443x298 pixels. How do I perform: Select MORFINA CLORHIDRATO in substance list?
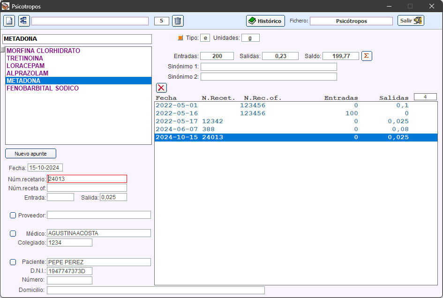click(x=43, y=51)
